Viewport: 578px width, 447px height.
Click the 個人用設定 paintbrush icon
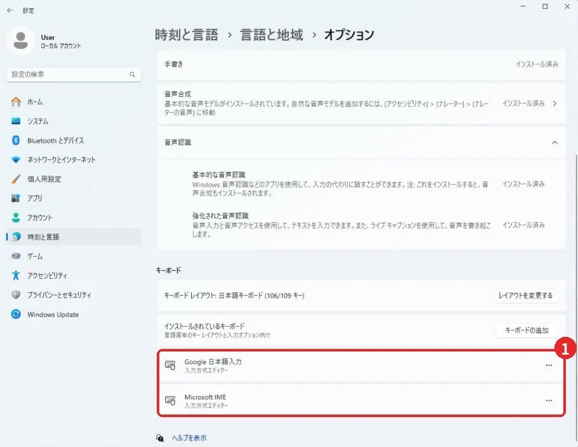pos(16,179)
